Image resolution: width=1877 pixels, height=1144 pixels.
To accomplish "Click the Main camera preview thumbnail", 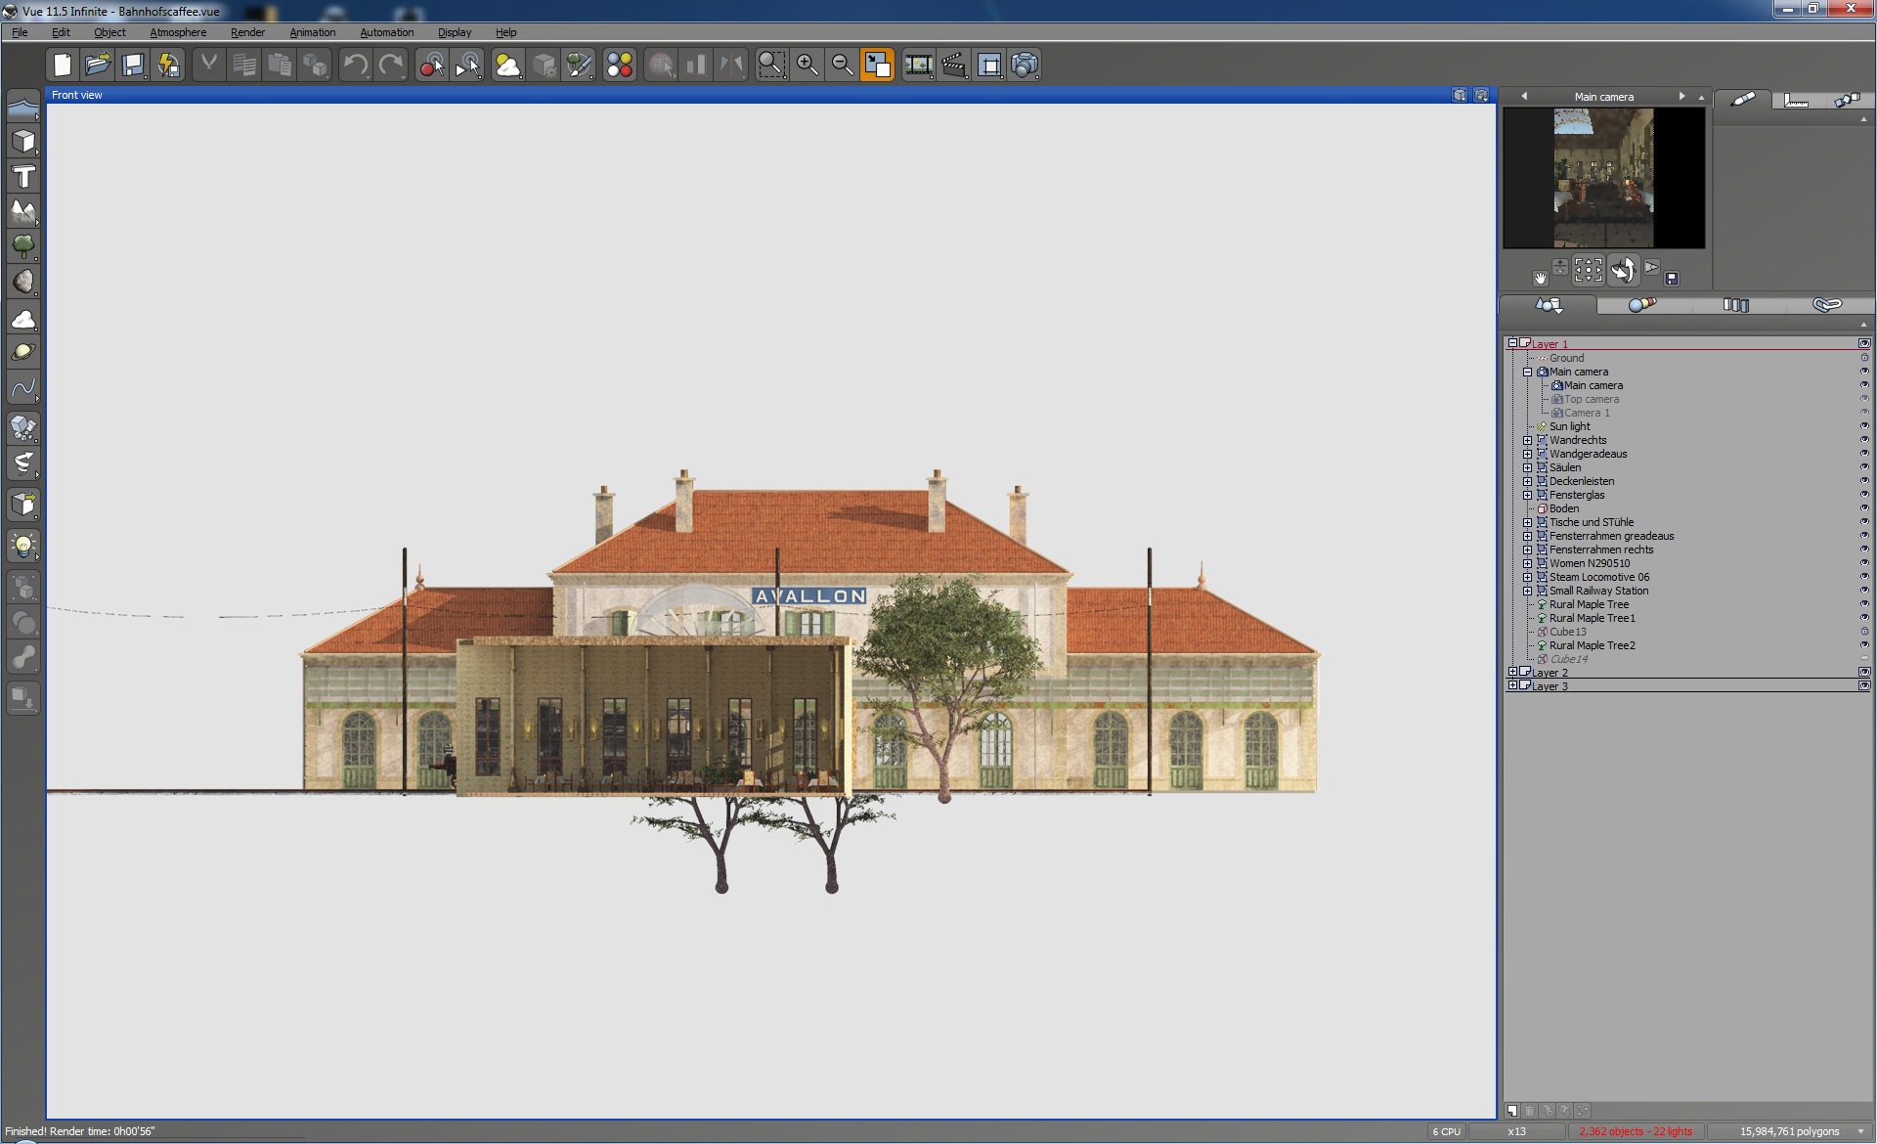I will pos(1603,178).
